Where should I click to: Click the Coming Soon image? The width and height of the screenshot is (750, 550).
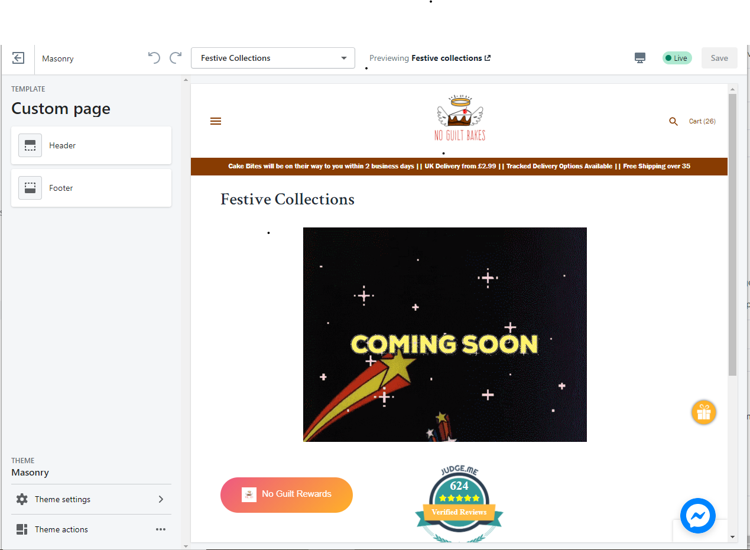pyautogui.click(x=445, y=334)
